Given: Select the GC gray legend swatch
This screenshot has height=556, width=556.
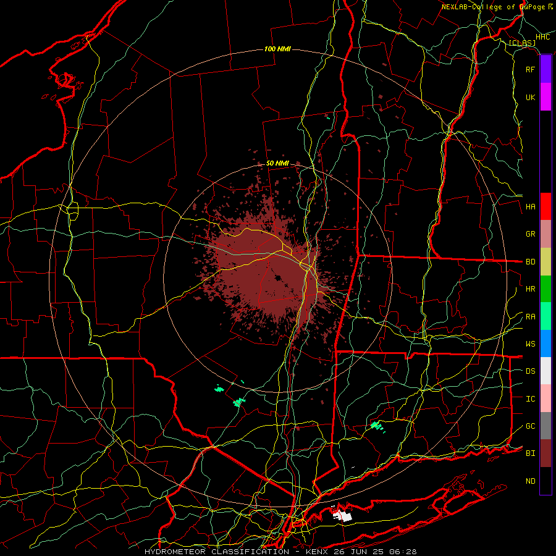Looking at the screenshot, I should (545, 426).
